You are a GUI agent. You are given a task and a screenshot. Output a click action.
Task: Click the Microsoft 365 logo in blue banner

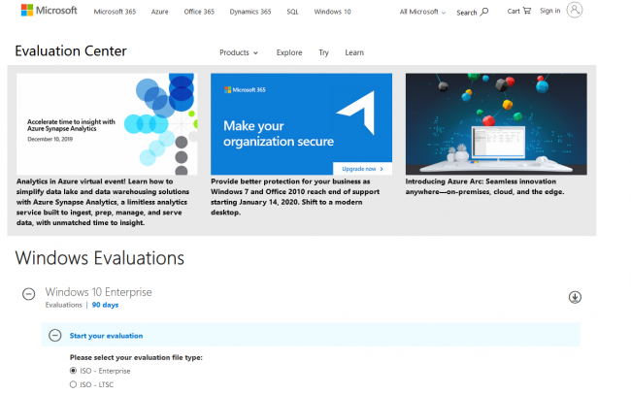point(245,89)
